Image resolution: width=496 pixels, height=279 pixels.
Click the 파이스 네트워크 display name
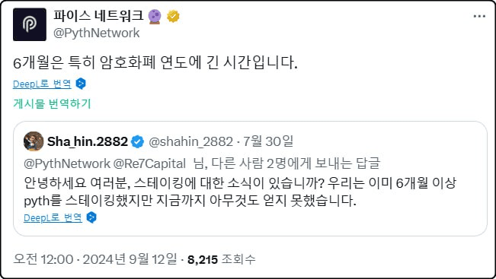click(x=99, y=16)
